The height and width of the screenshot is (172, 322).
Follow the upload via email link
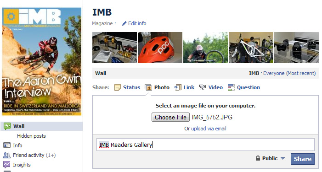(209, 129)
